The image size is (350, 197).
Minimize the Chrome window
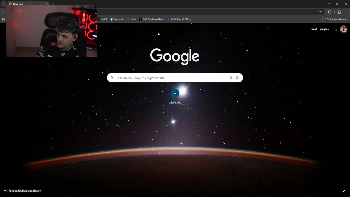coord(329,4)
